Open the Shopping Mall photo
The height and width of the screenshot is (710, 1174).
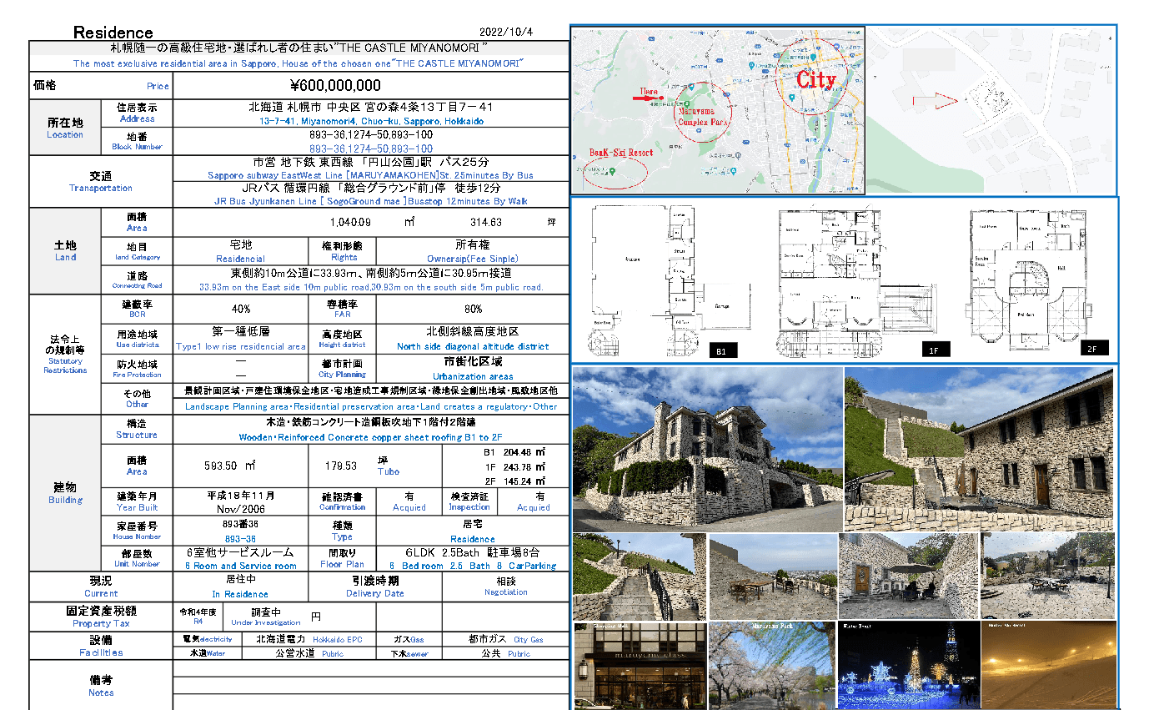point(640,665)
